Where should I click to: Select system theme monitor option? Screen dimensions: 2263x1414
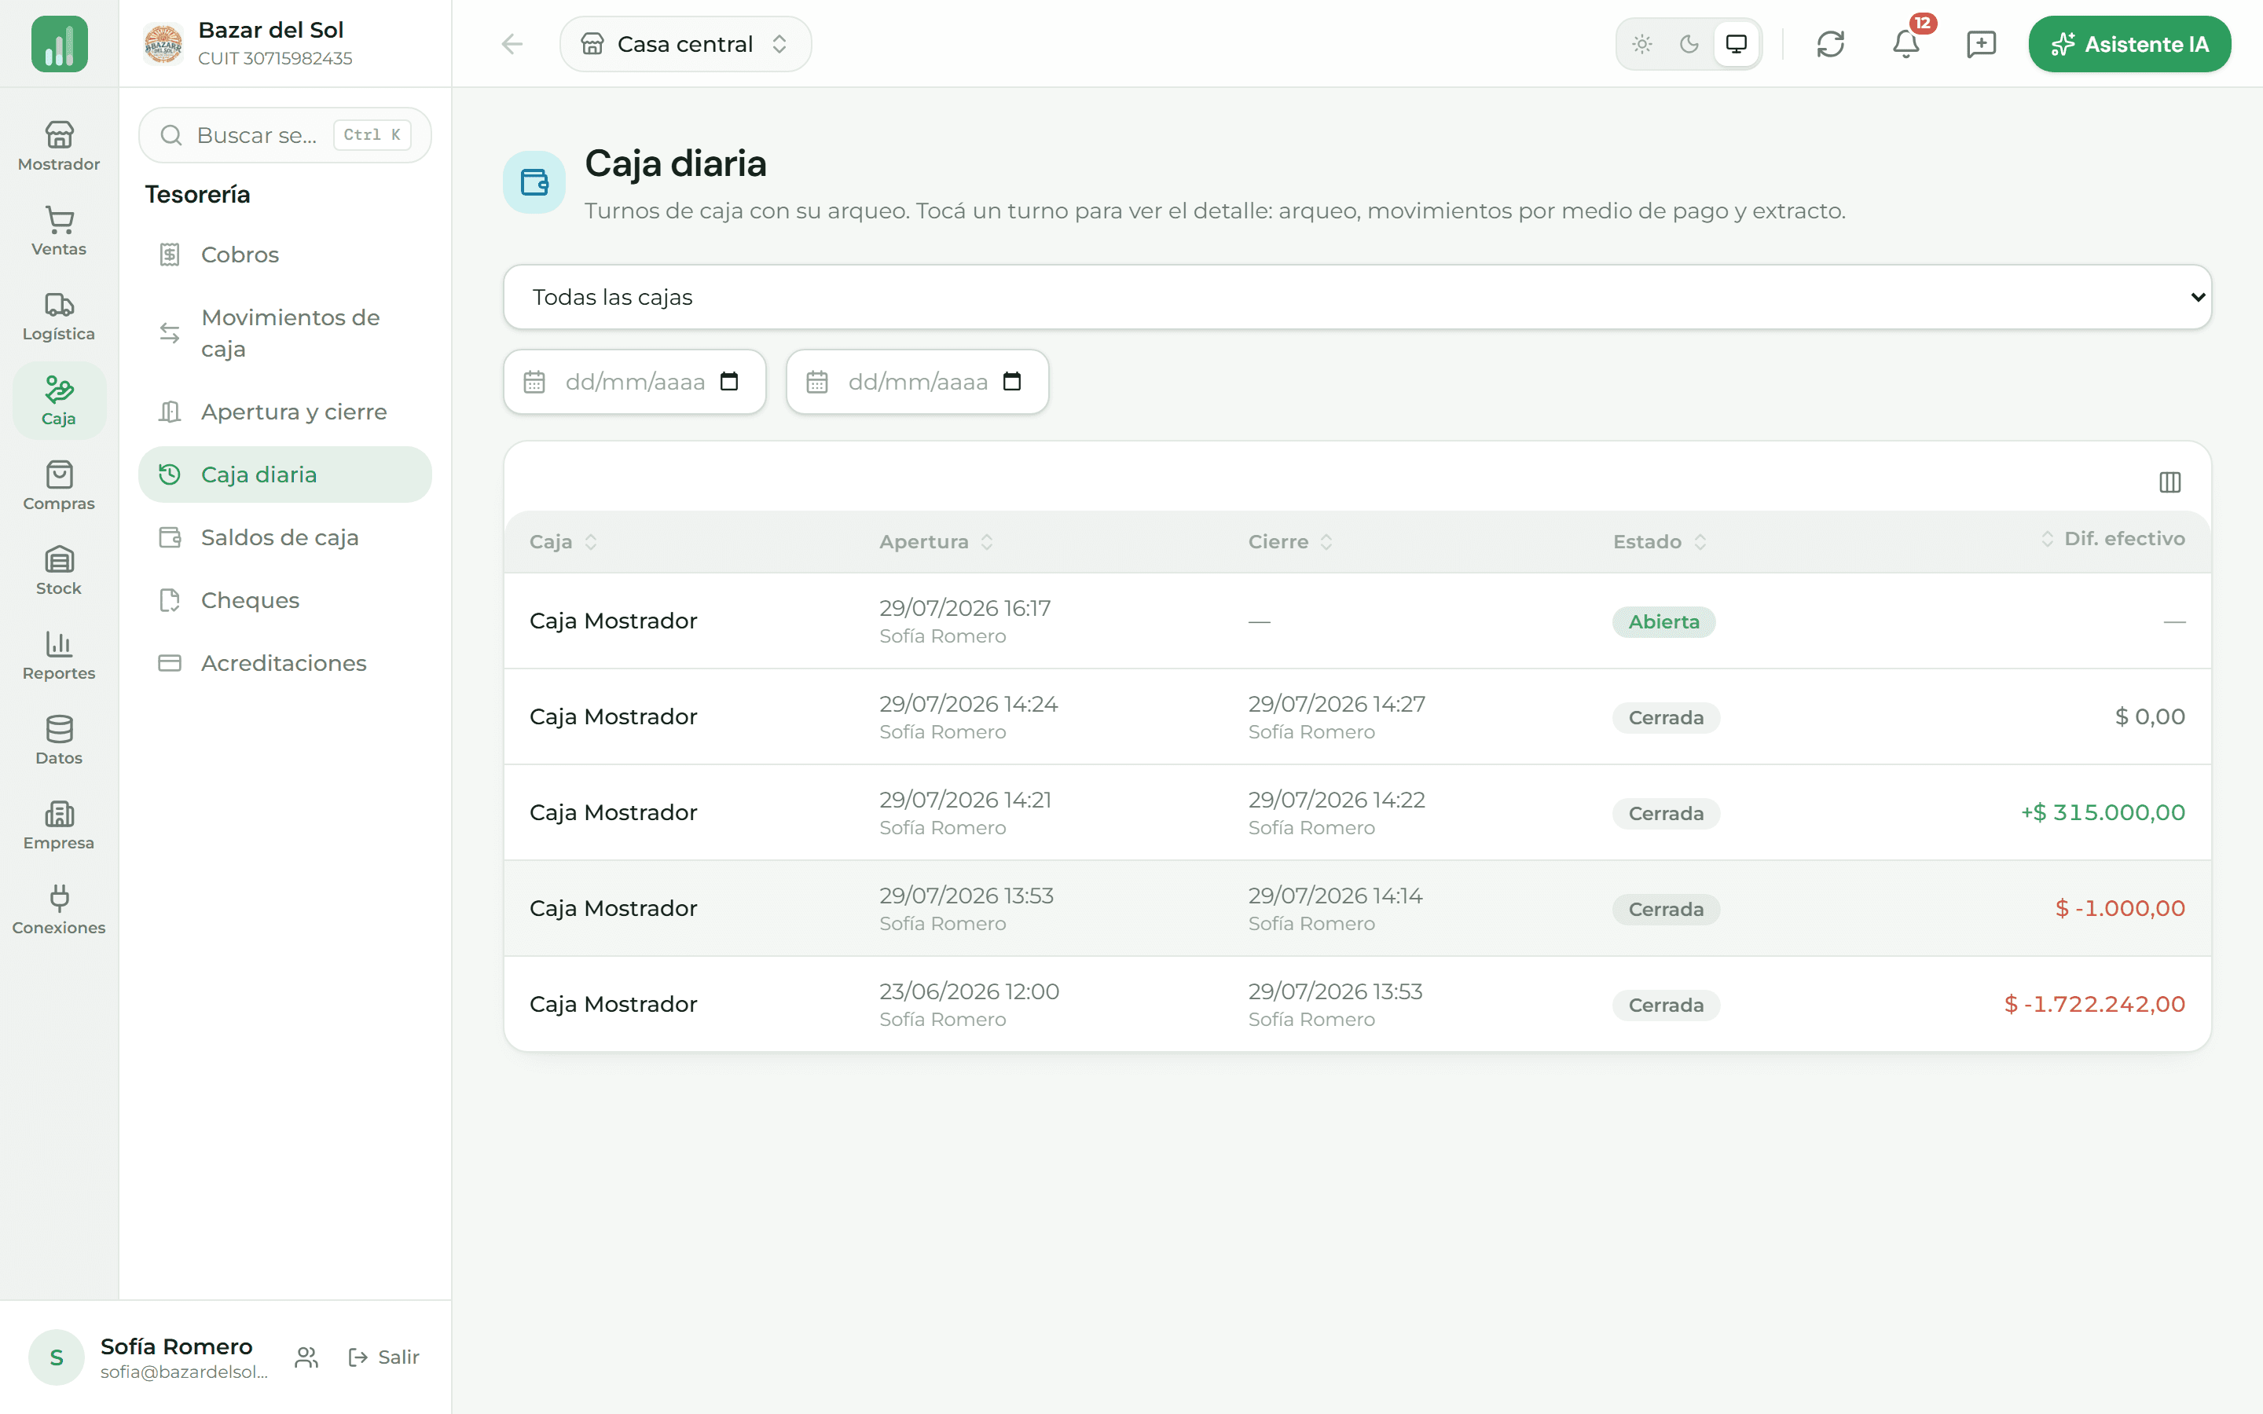(1737, 44)
